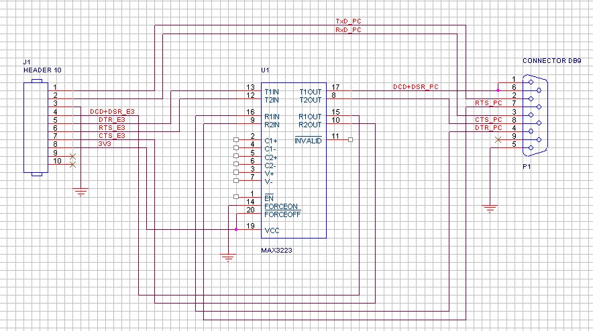593x331 pixels.
Task: Select the junction dot at the VCC pin 19
Action: (x=236, y=230)
